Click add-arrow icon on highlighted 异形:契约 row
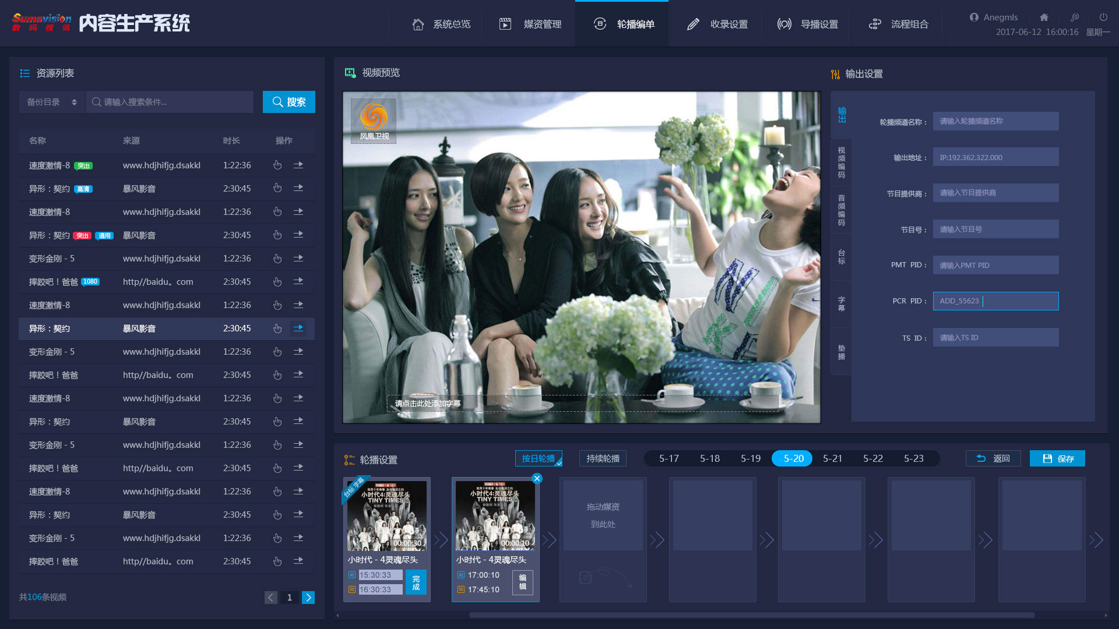 click(x=298, y=328)
